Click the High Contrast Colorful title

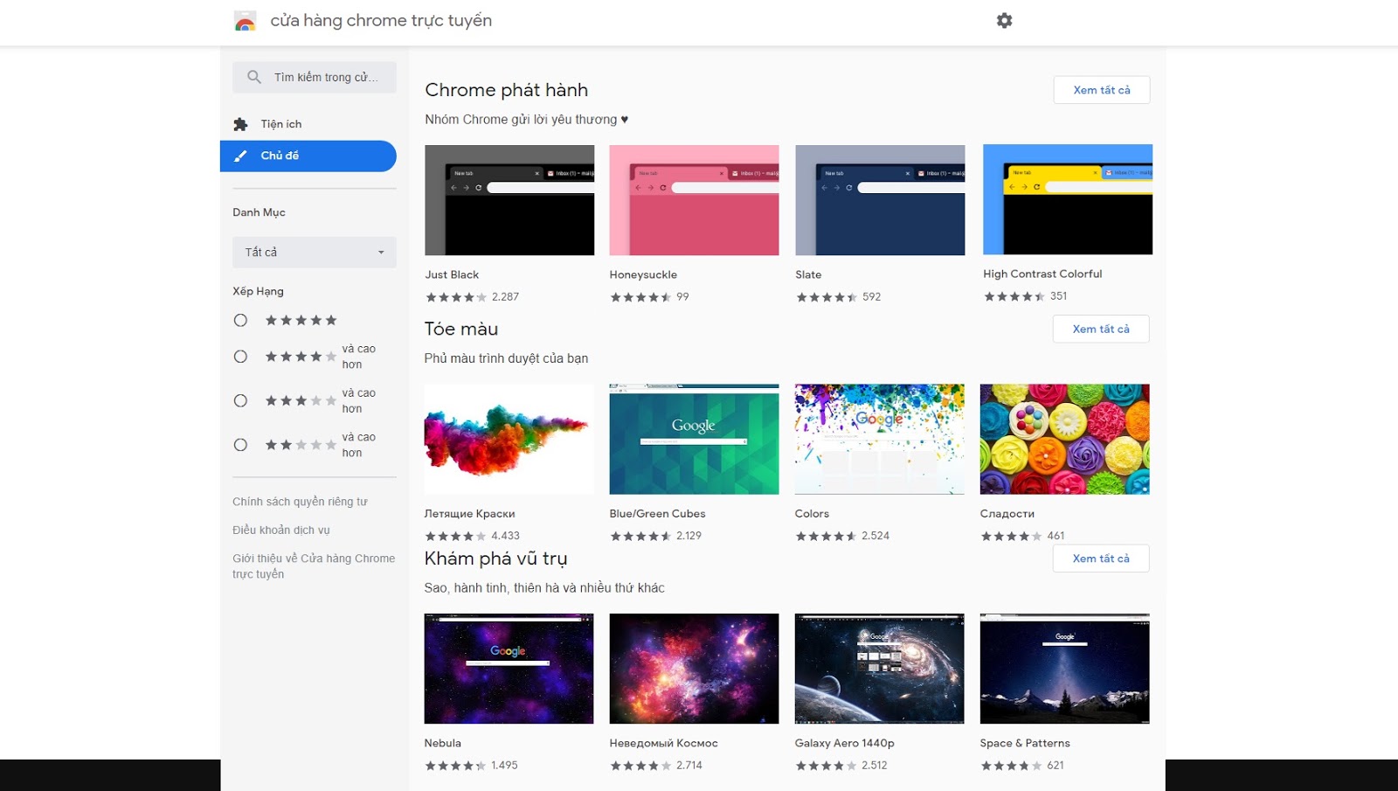point(1042,274)
